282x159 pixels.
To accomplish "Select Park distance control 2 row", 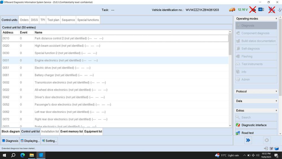I will click(x=115, y=38).
